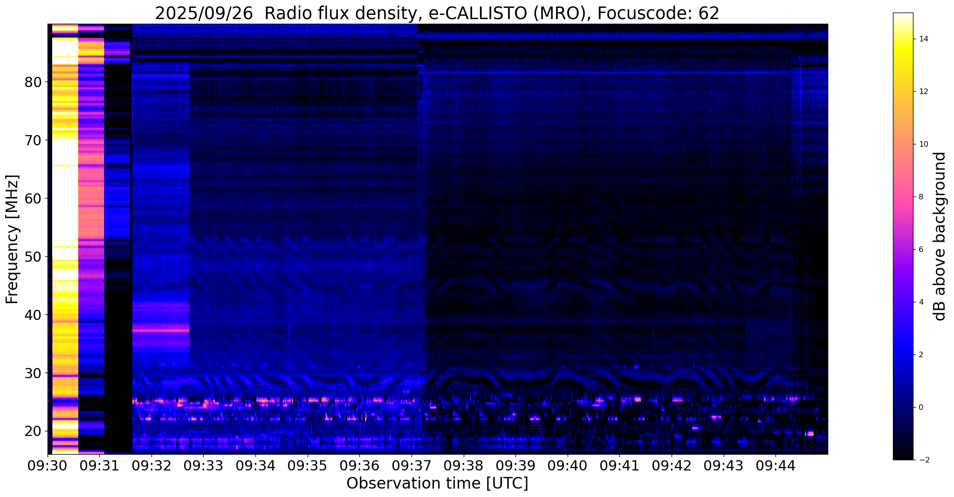Click the 09:34 time tick label
Image resolution: width=954 pixels, height=497 pixels.
click(255, 465)
